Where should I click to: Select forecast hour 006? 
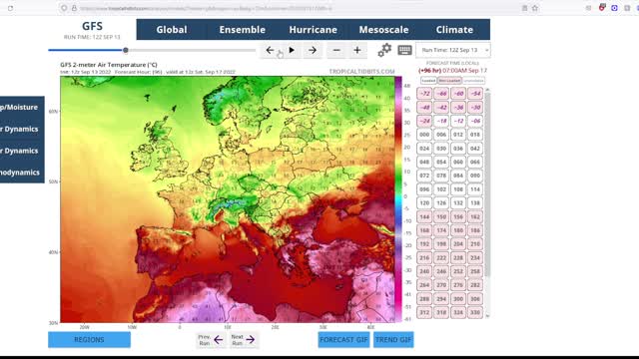click(x=441, y=135)
